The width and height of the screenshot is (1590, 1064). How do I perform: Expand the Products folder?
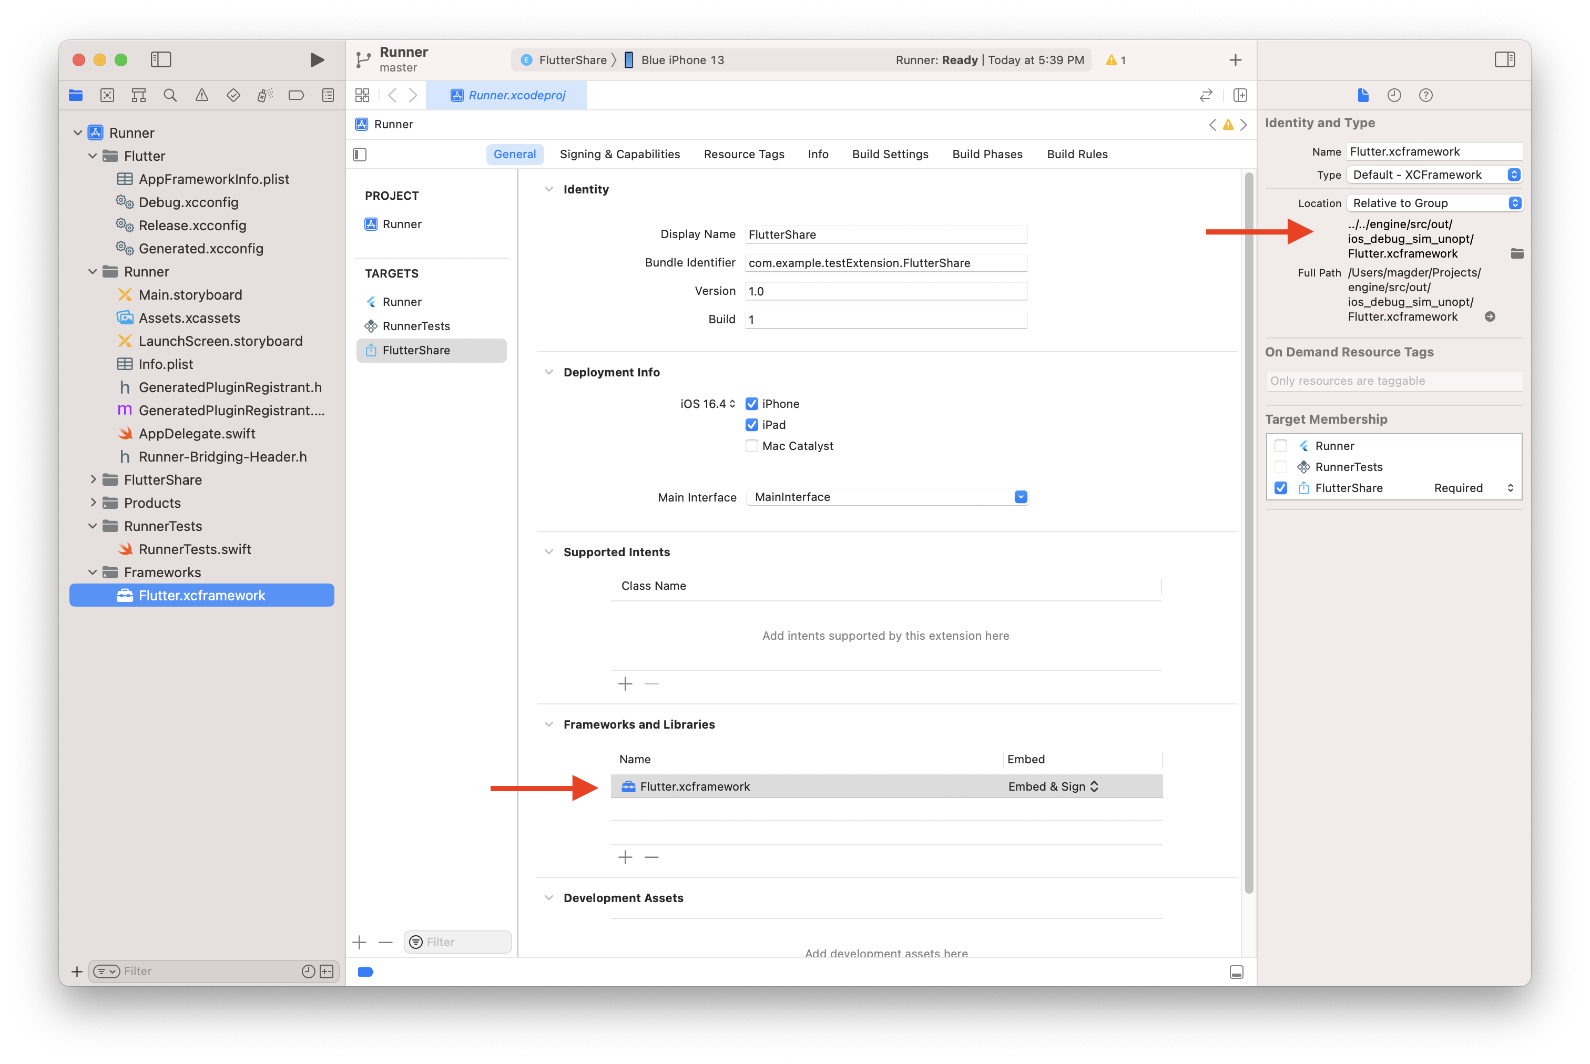tap(93, 503)
